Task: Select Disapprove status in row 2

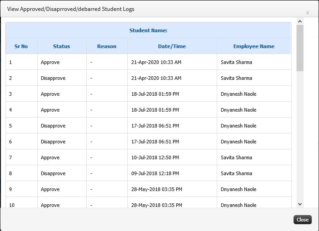Action: (x=53, y=78)
